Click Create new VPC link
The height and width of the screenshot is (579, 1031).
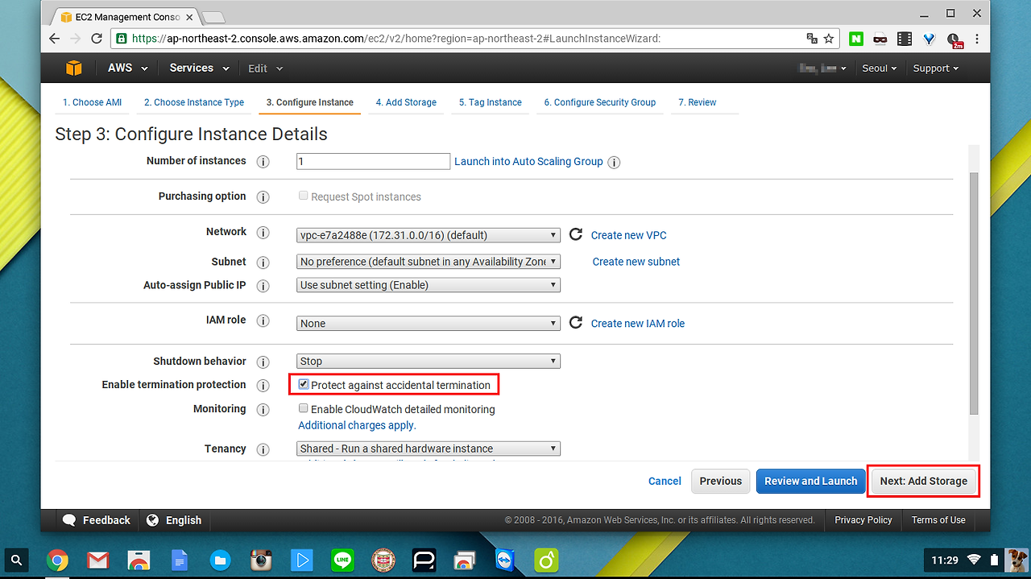(x=629, y=235)
